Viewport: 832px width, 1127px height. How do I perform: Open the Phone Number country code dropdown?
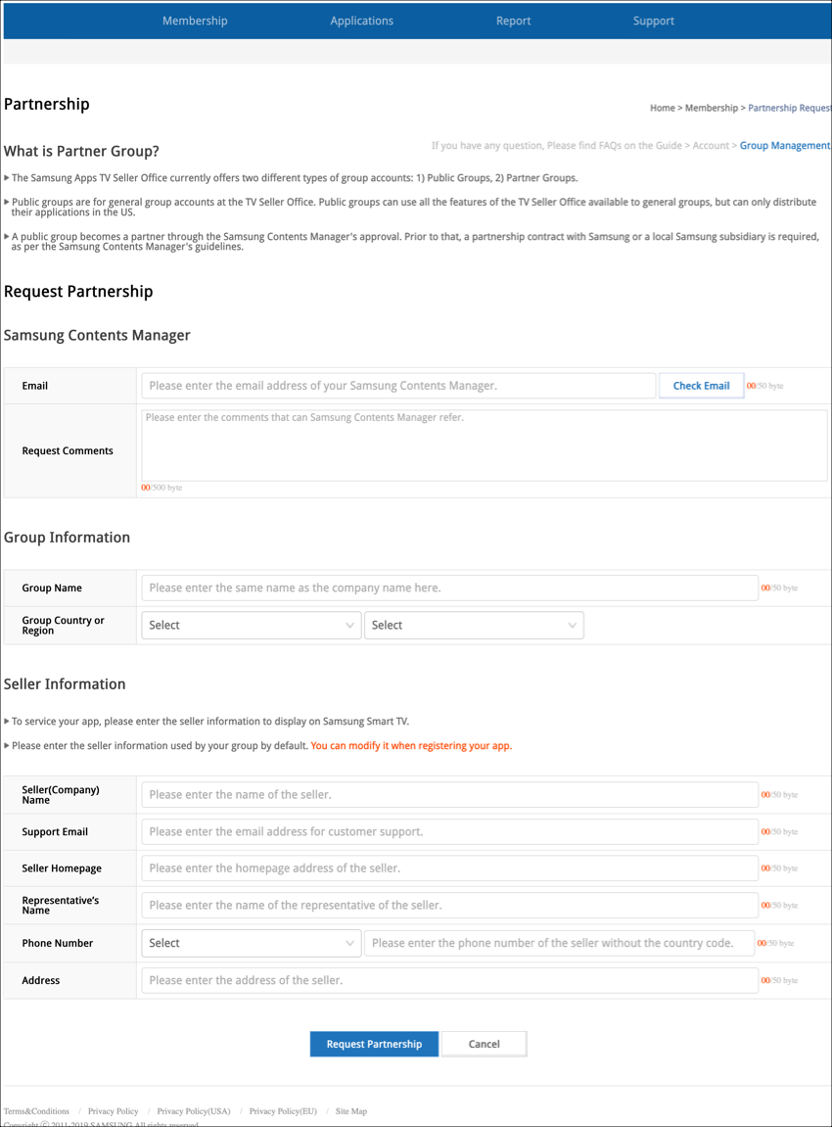(252, 943)
